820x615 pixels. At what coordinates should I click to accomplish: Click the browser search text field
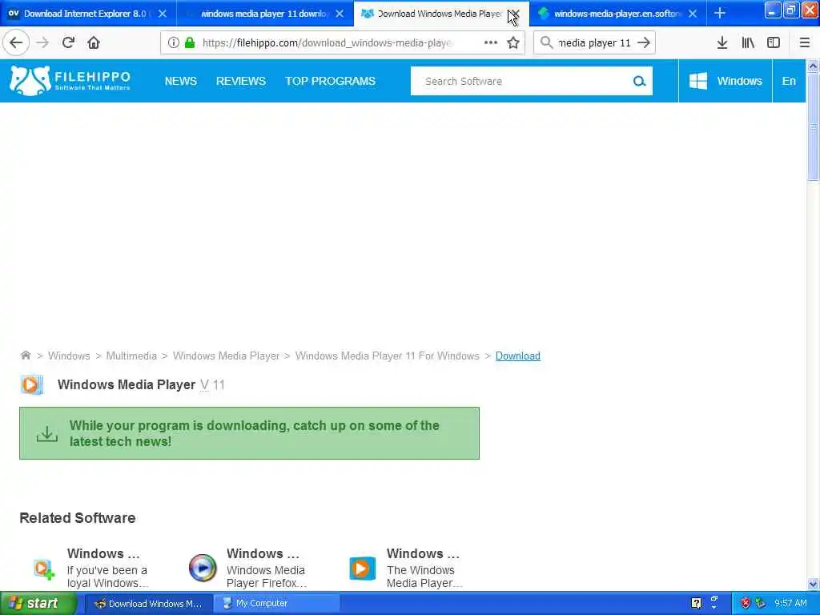coord(595,43)
